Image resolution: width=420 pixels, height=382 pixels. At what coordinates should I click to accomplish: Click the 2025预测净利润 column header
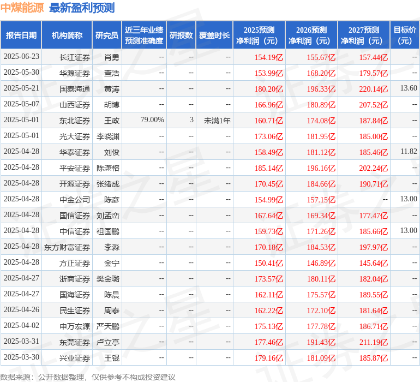coord(259,35)
